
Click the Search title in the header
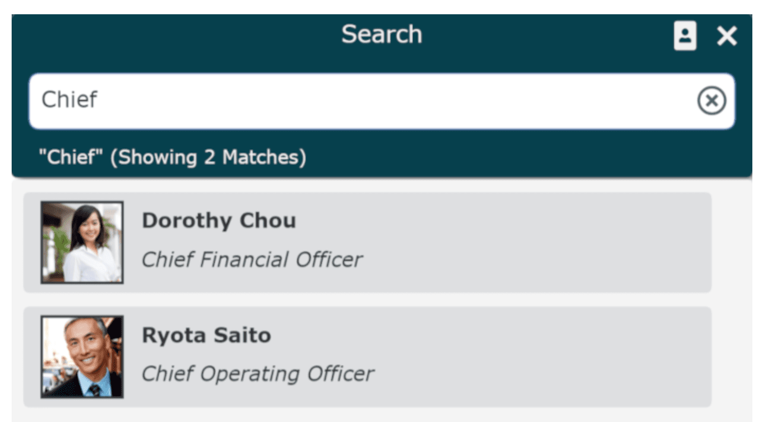click(x=382, y=34)
